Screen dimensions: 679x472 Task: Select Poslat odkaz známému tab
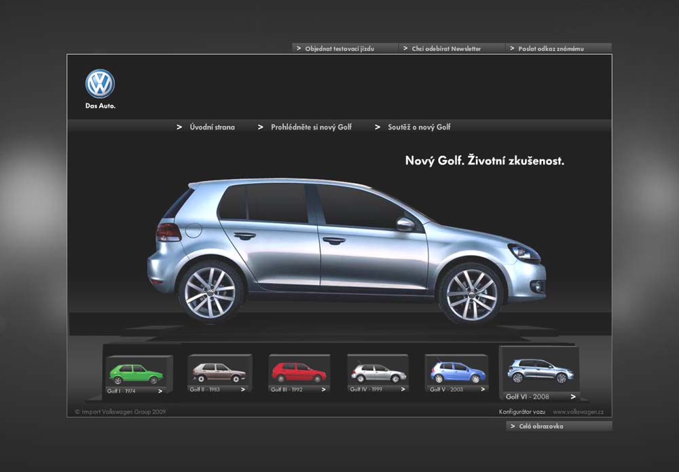(x=551, y=49)
